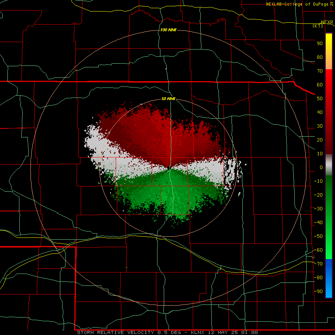Screen dimensions: 335x335
Task: Click the "STORM RELATIVE VELOCITY 0.5 DEG" caption
Action: point(129,332)
